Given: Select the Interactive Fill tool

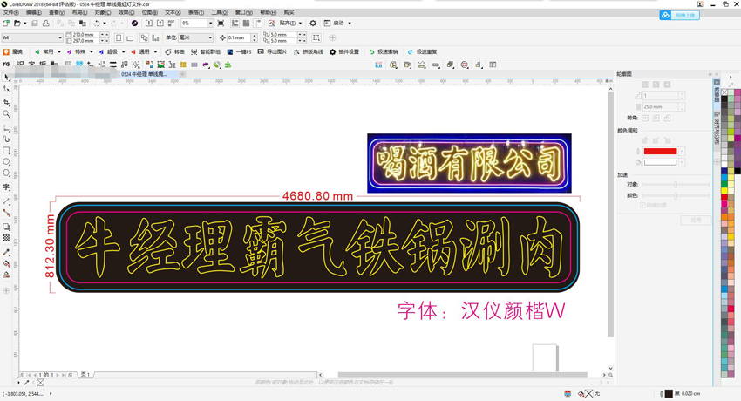Looking at the screenshot, I should point(6,263).
